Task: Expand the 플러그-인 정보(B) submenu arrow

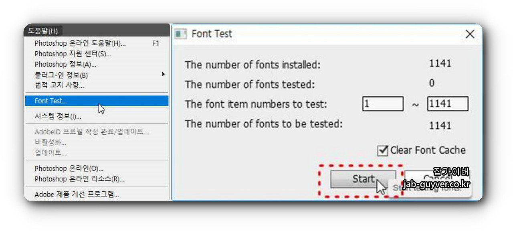Action: click(163, 75)
